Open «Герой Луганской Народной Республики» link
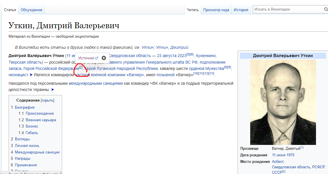328x174 pixels. [x=121, y=68]
